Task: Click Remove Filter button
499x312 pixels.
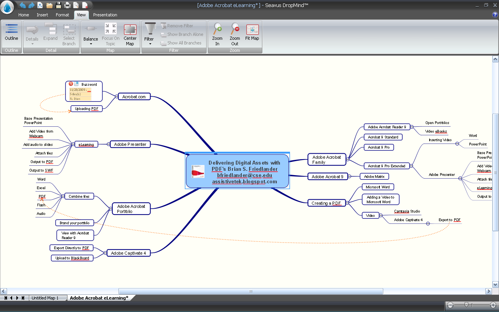Action: pyautogui.click(x=177, y=26)
